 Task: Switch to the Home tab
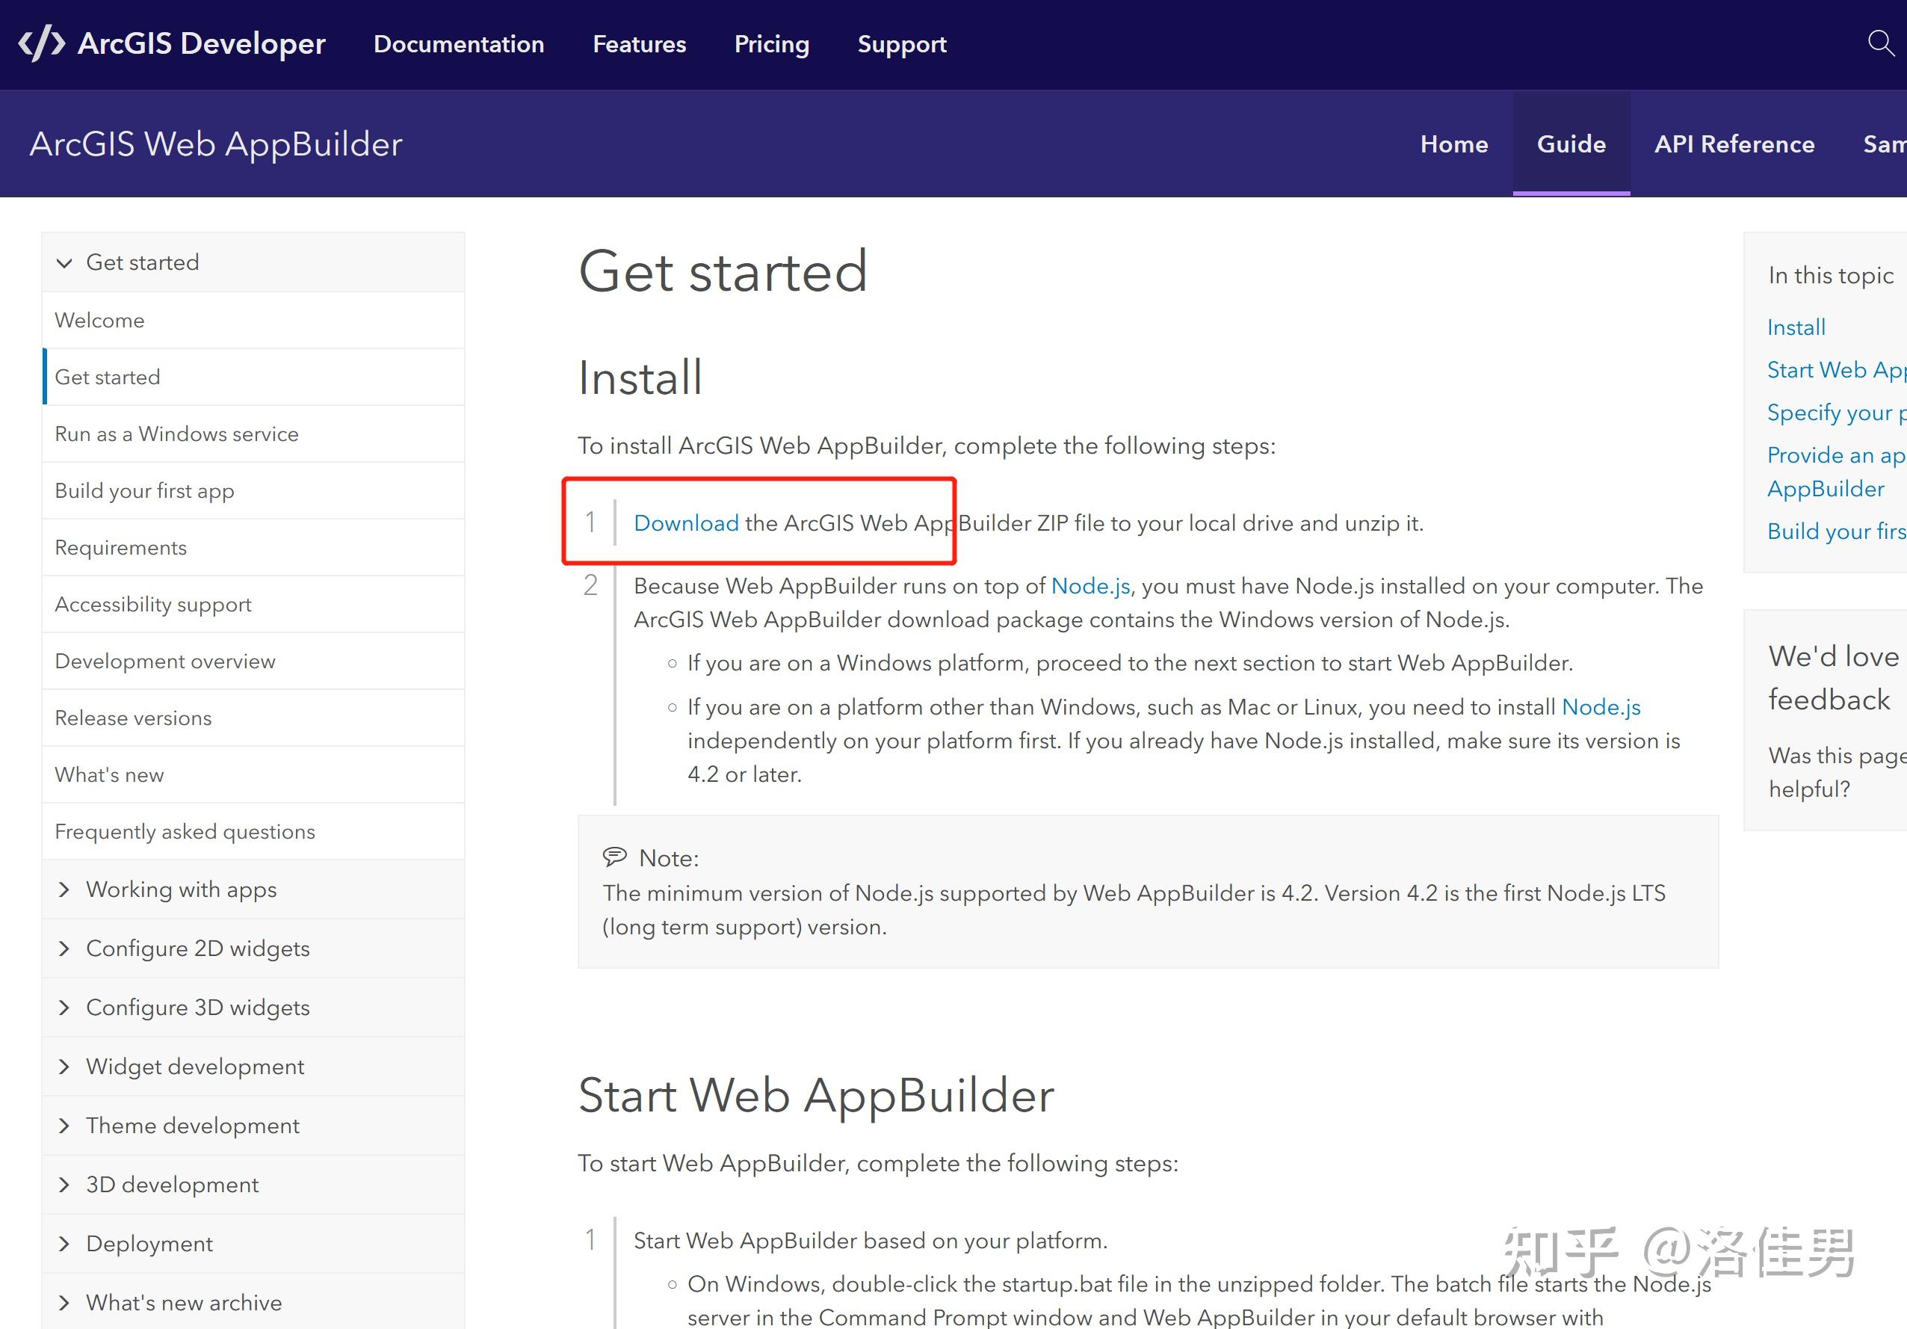coord(1453,144)
